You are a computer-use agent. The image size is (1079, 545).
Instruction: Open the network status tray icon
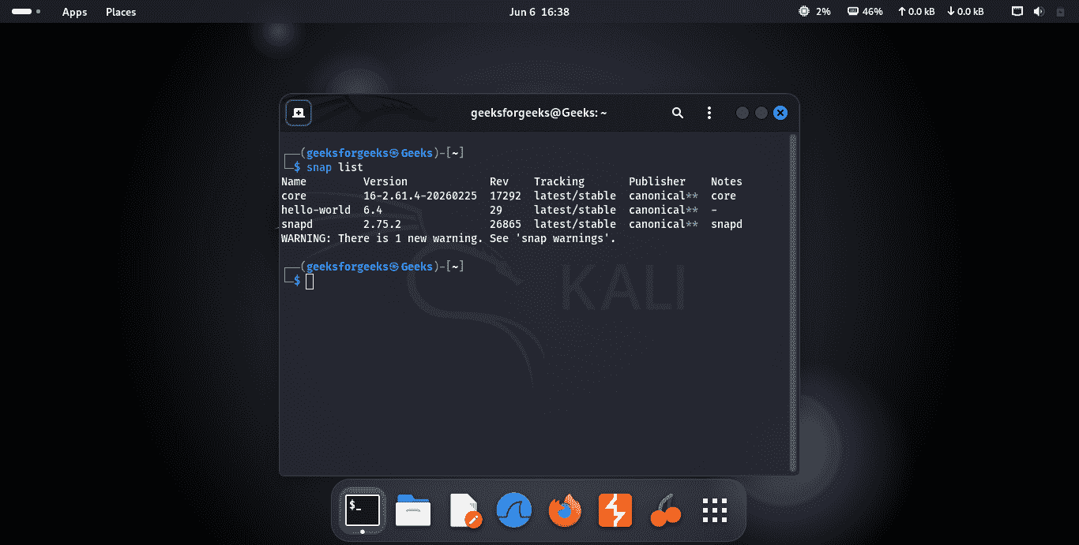pos(1017,12)
